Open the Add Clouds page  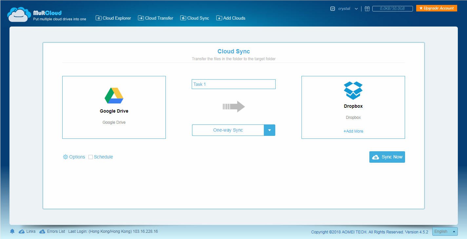tap(231, 18)
